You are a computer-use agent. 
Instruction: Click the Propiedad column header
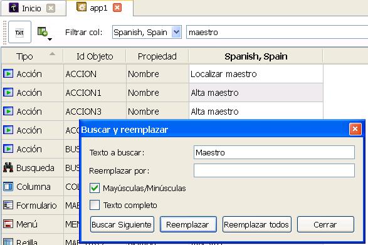[157, 56]
